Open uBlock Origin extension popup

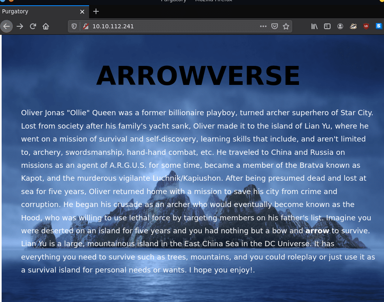pos(366,26)
